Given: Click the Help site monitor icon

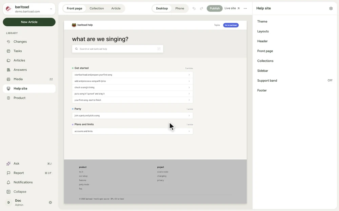Looking at the screenshot, I should (8, 88).
